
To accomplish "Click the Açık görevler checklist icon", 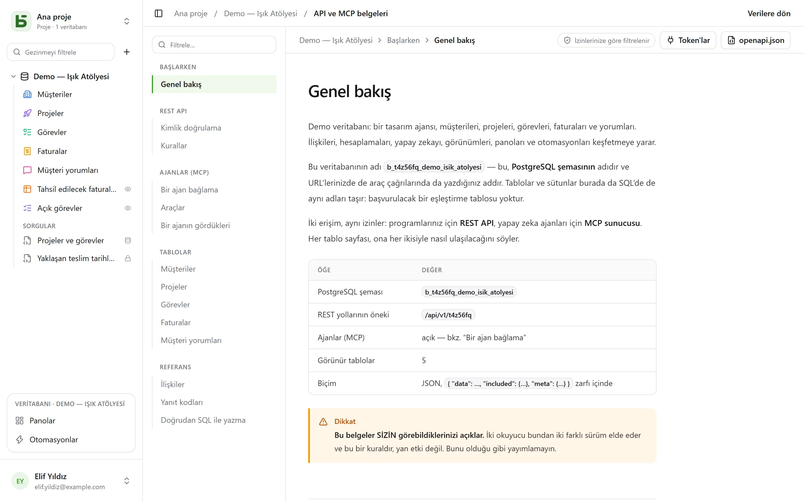I will pyautogui.click(x=27, y=208).
